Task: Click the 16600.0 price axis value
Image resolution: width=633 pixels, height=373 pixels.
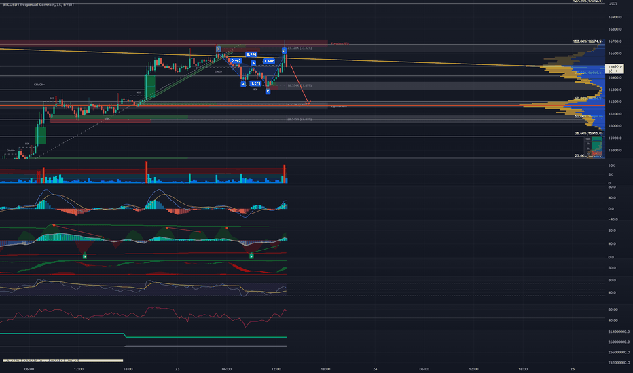Action: (615, 54)
